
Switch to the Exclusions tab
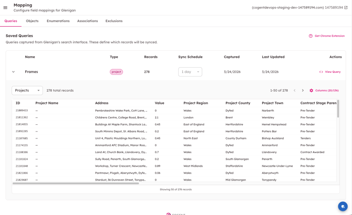coord(114,21)
